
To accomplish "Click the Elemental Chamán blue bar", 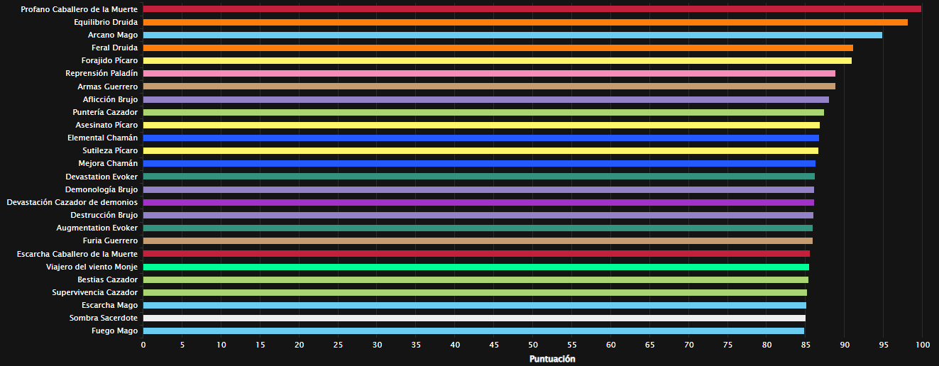I will click(x=481, y=138).
